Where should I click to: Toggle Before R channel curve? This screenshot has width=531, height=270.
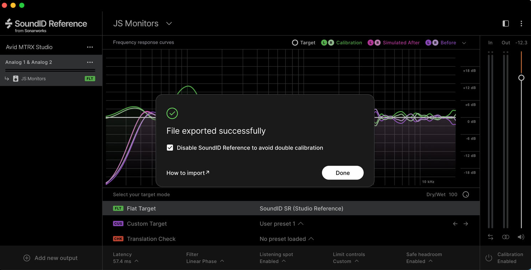coord(435,43)
